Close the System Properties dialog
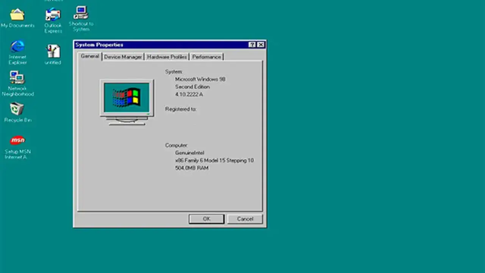The image size is (485, 273). (x=261, y=45)
